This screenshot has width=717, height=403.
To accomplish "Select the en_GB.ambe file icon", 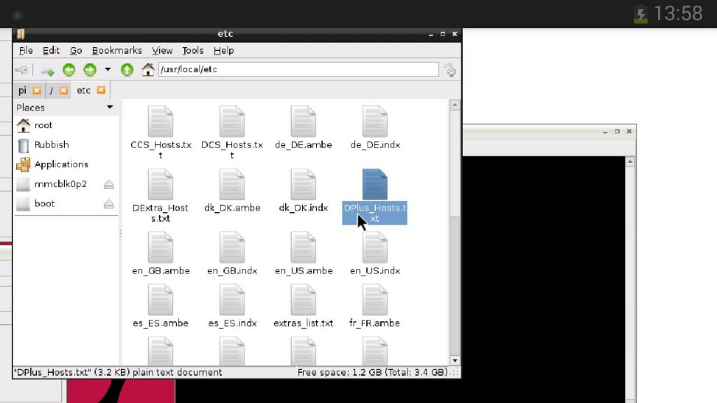I will [x=160, y=248].
